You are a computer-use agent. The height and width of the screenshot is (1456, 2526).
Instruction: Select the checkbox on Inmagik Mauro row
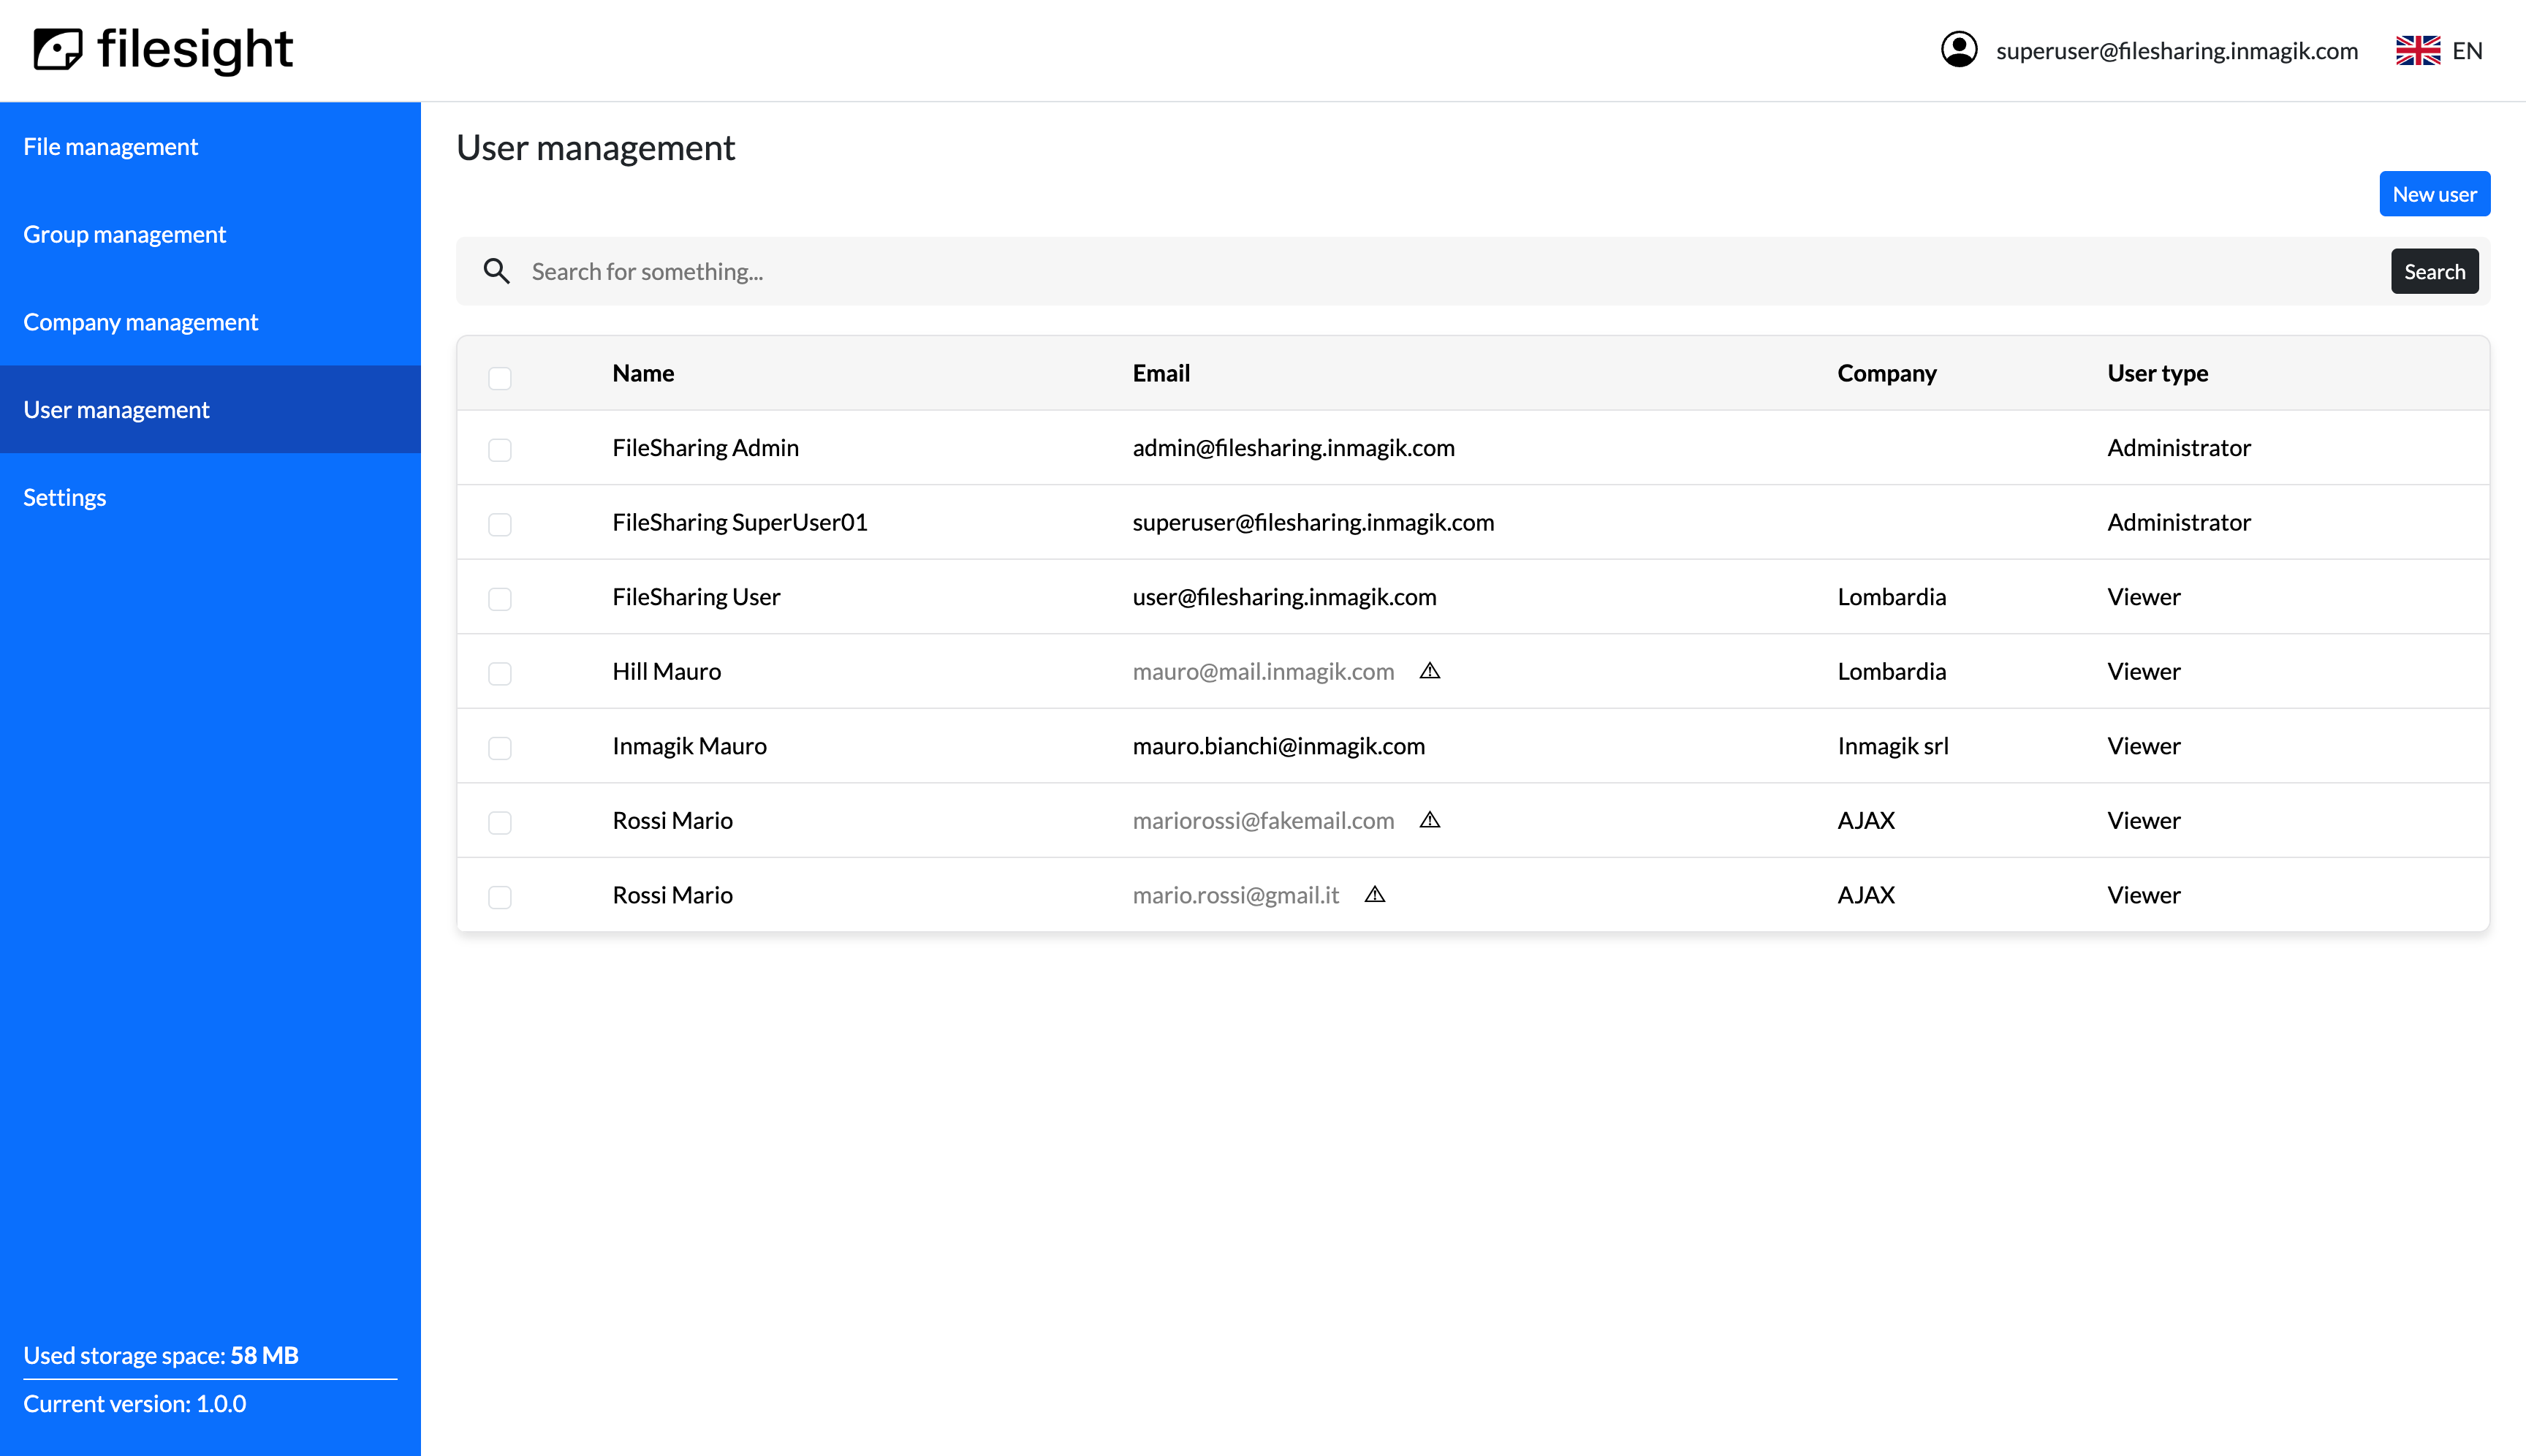point(500,748)
